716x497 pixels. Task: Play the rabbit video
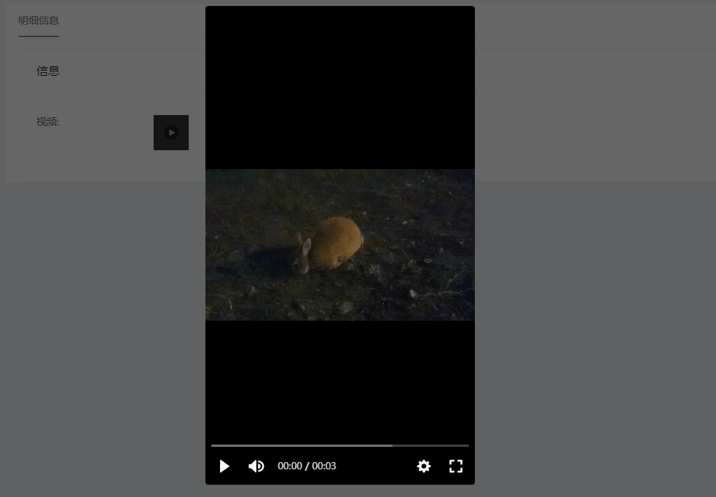(x=224, y=466)
